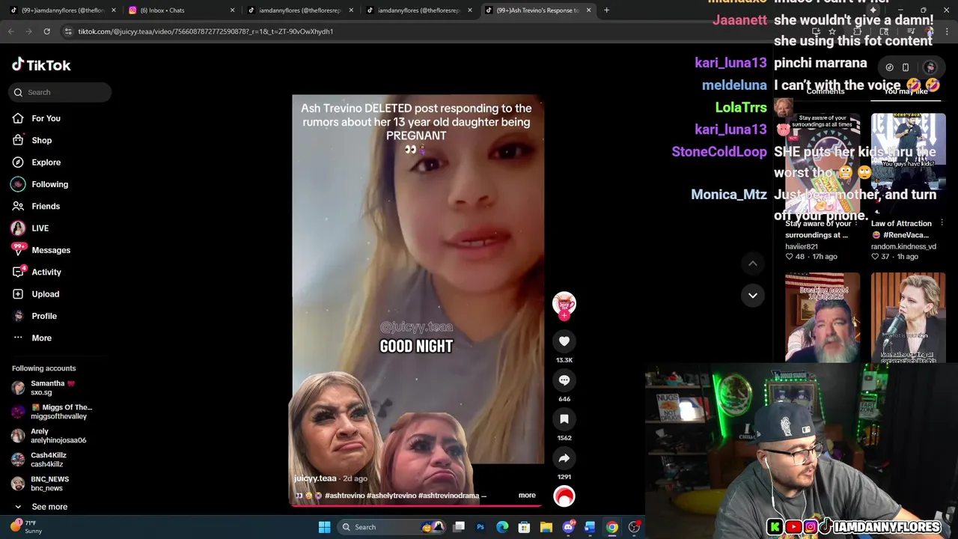Click the #ashtrevino hashtag
Screen dimensions: 958x539
tap(344, 496)
